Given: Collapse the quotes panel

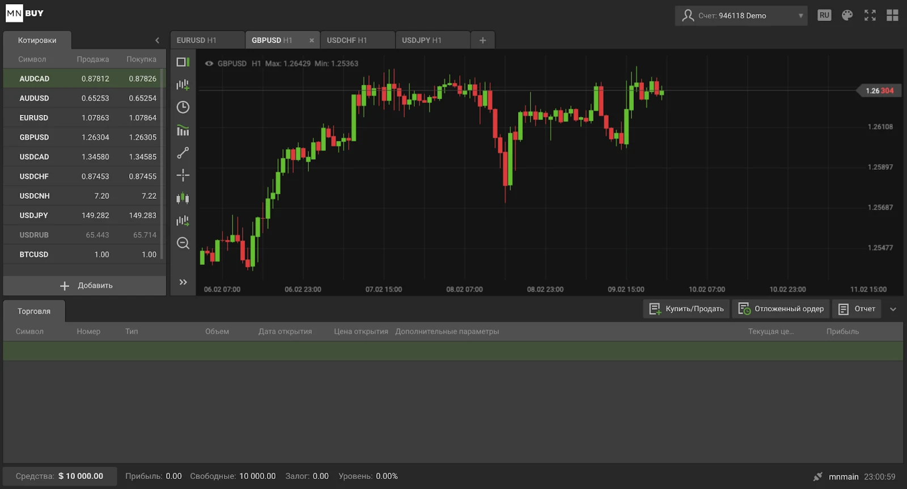Looking at the screenshot, I should tap(157, 40).
